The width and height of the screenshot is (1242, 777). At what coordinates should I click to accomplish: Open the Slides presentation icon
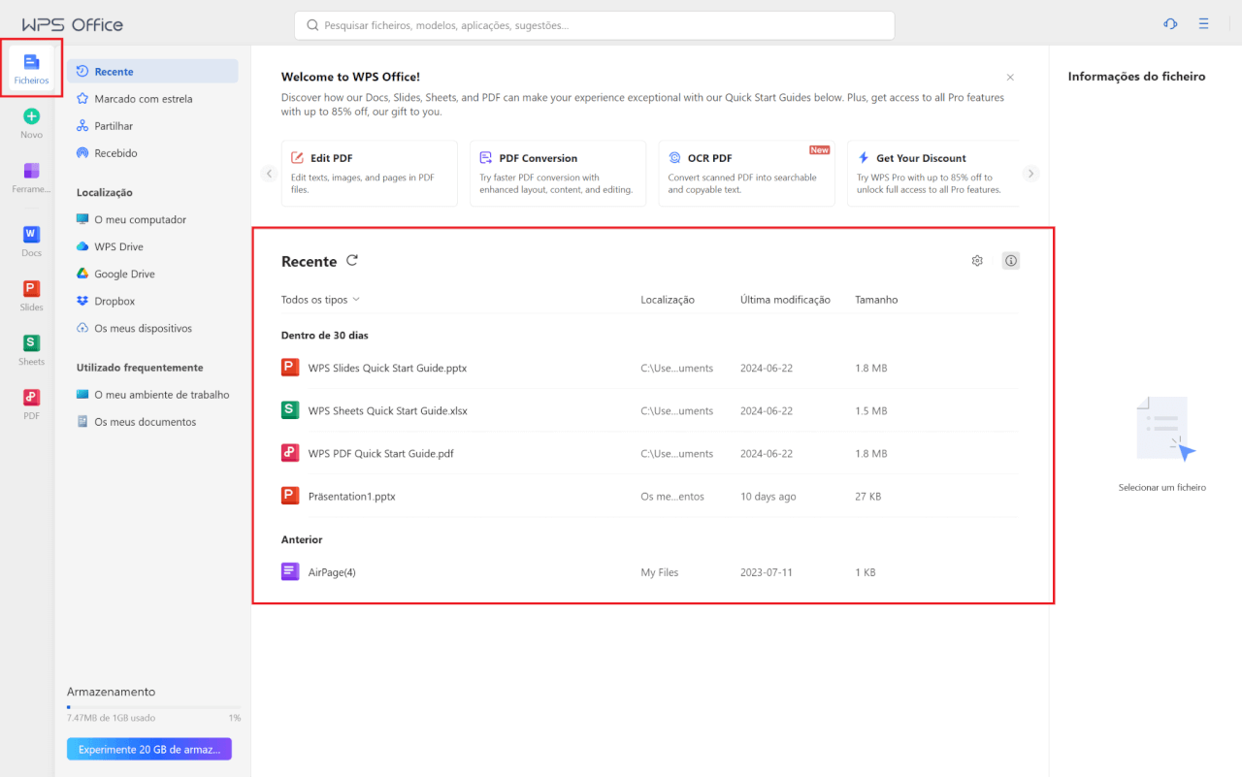point(31,288)
